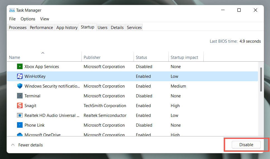
Task: Open the File menu
Action: pyautogui.click(x=12, y=19)
